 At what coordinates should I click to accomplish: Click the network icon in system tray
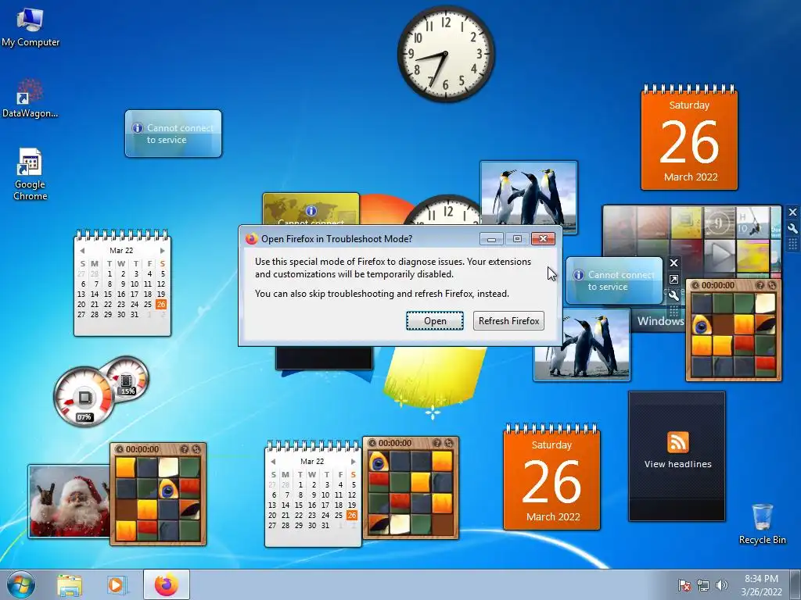point(703,584)
